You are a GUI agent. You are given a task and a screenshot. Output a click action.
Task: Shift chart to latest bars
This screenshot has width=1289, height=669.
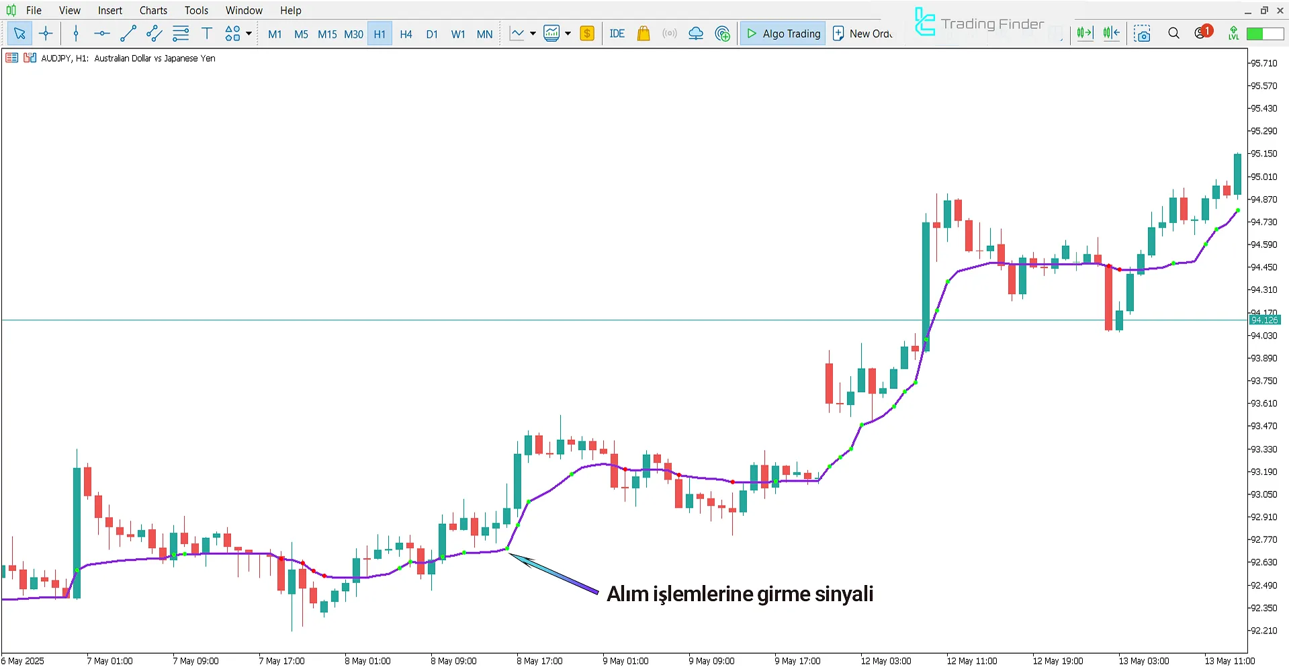tap(1084, 33)
